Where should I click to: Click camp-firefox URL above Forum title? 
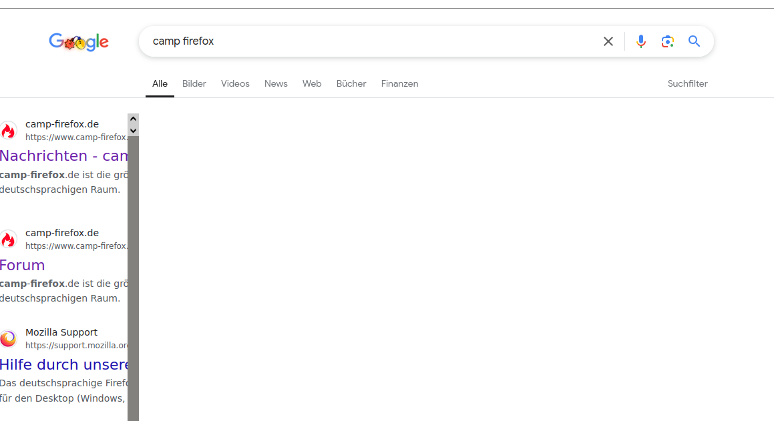(77, 246)
